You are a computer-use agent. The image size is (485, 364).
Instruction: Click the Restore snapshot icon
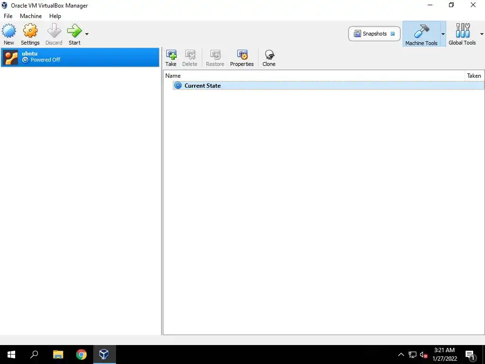215,58
